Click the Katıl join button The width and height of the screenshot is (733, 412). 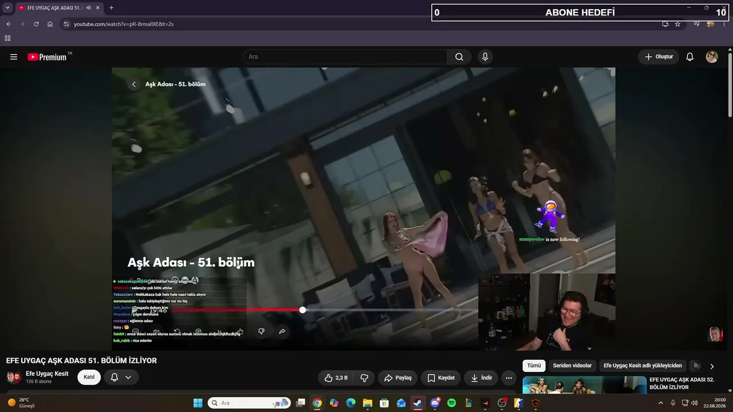tap(89, 377)
